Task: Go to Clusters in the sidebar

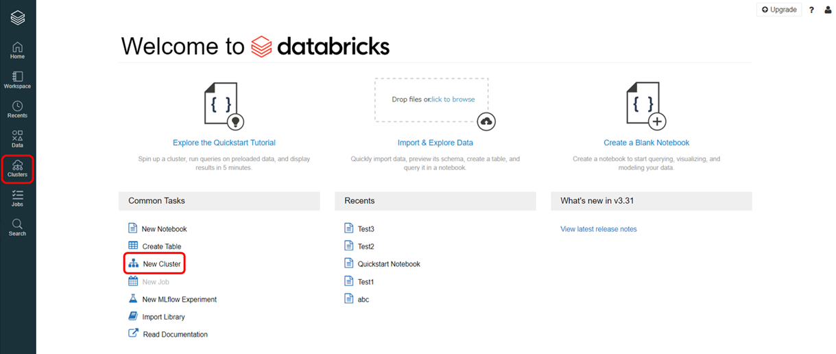Action: pos(18,169)
